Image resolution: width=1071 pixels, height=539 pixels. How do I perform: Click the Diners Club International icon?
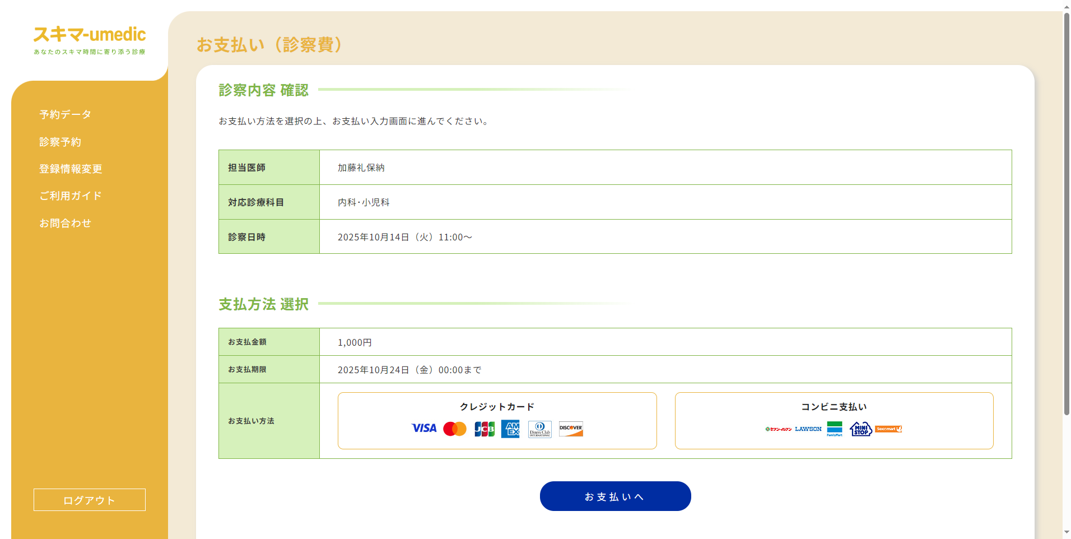pyautogui.click(x=539, y=429)
